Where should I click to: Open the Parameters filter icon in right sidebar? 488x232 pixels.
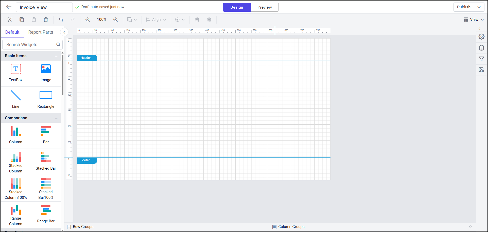[481, 59]
